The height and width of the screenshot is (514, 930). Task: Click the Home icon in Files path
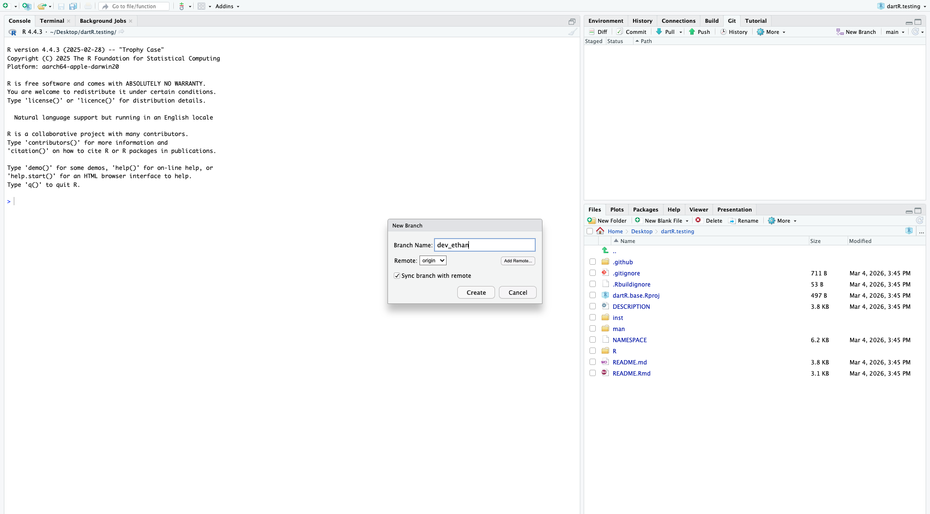600,231
